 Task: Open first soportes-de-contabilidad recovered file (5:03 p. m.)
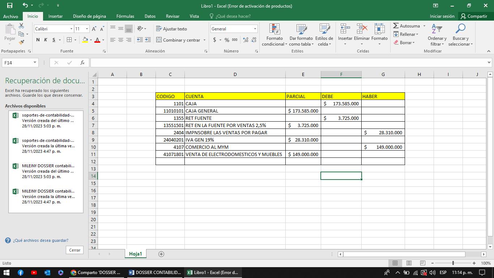tap(46, 121)
